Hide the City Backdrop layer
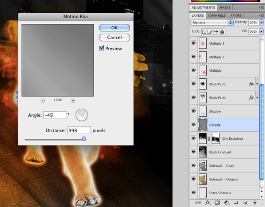The height and width of the screenshot is (207, 265). 193,138
